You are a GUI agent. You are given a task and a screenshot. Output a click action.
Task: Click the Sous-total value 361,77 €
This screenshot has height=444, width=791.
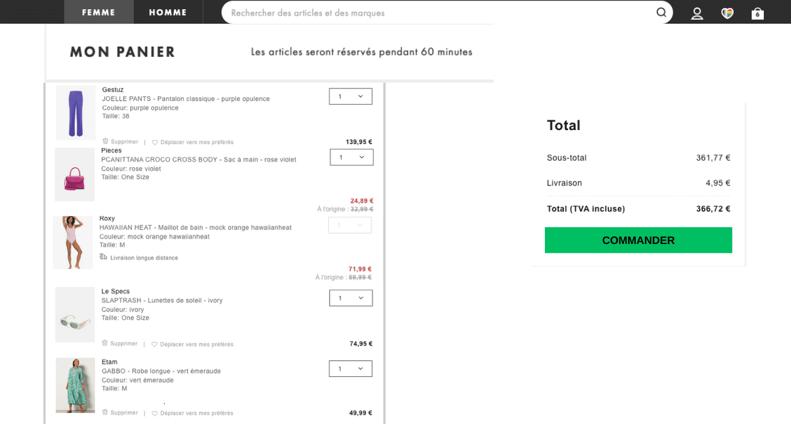click(713, 158)
